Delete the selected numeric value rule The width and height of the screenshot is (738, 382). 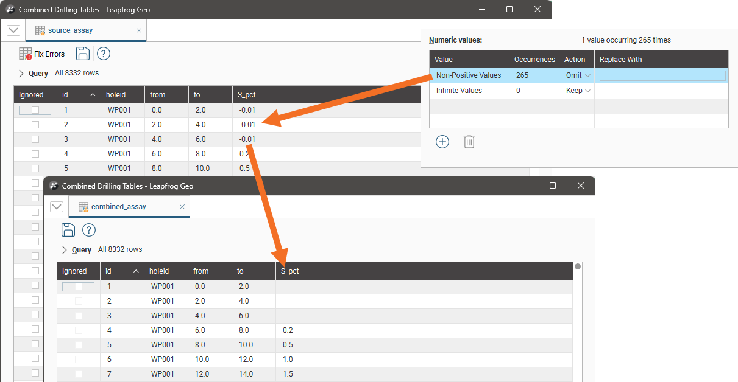pos(469,142)
